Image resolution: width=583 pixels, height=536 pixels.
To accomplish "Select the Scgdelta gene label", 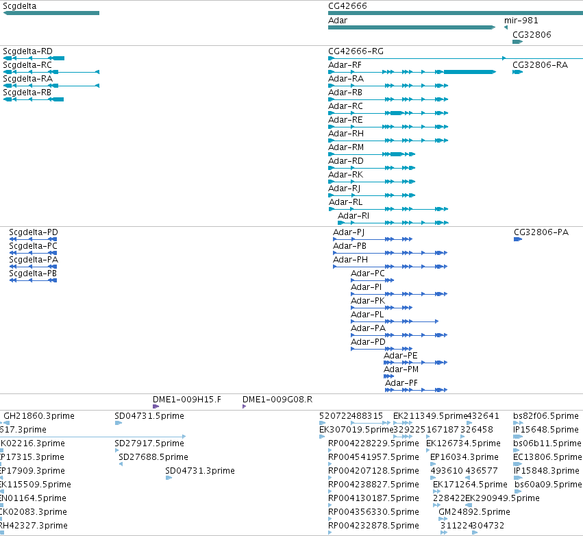I will tap(20, 6).
